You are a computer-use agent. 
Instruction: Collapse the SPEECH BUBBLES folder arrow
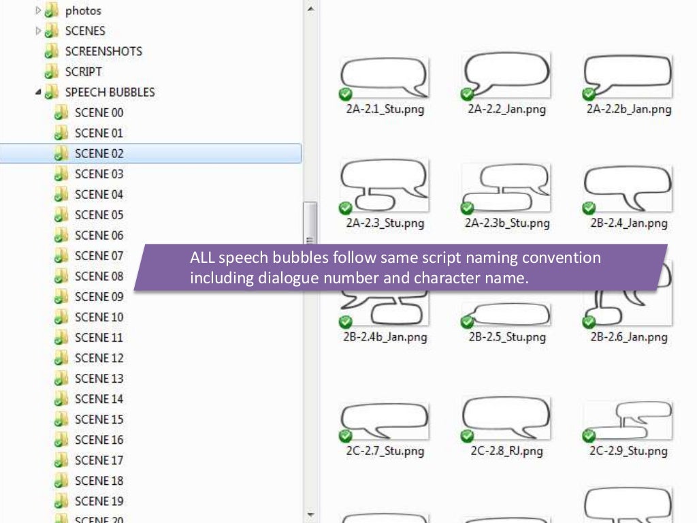pyautogui.click(x=38, y=92)
